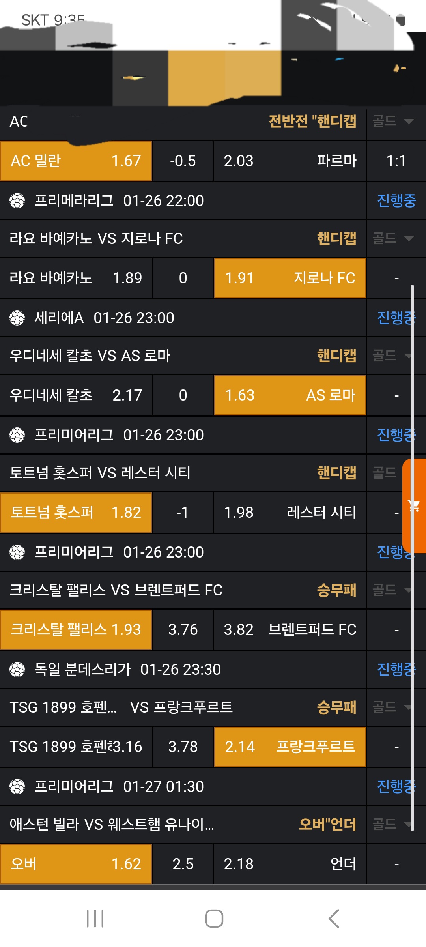Tap soccer ball icon beside 독일 분데스리가
This screenshot has height=947, width=426.
17,670
